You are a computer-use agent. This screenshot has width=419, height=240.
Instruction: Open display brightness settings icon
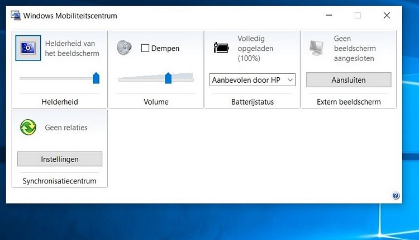[x=28, y=48]
